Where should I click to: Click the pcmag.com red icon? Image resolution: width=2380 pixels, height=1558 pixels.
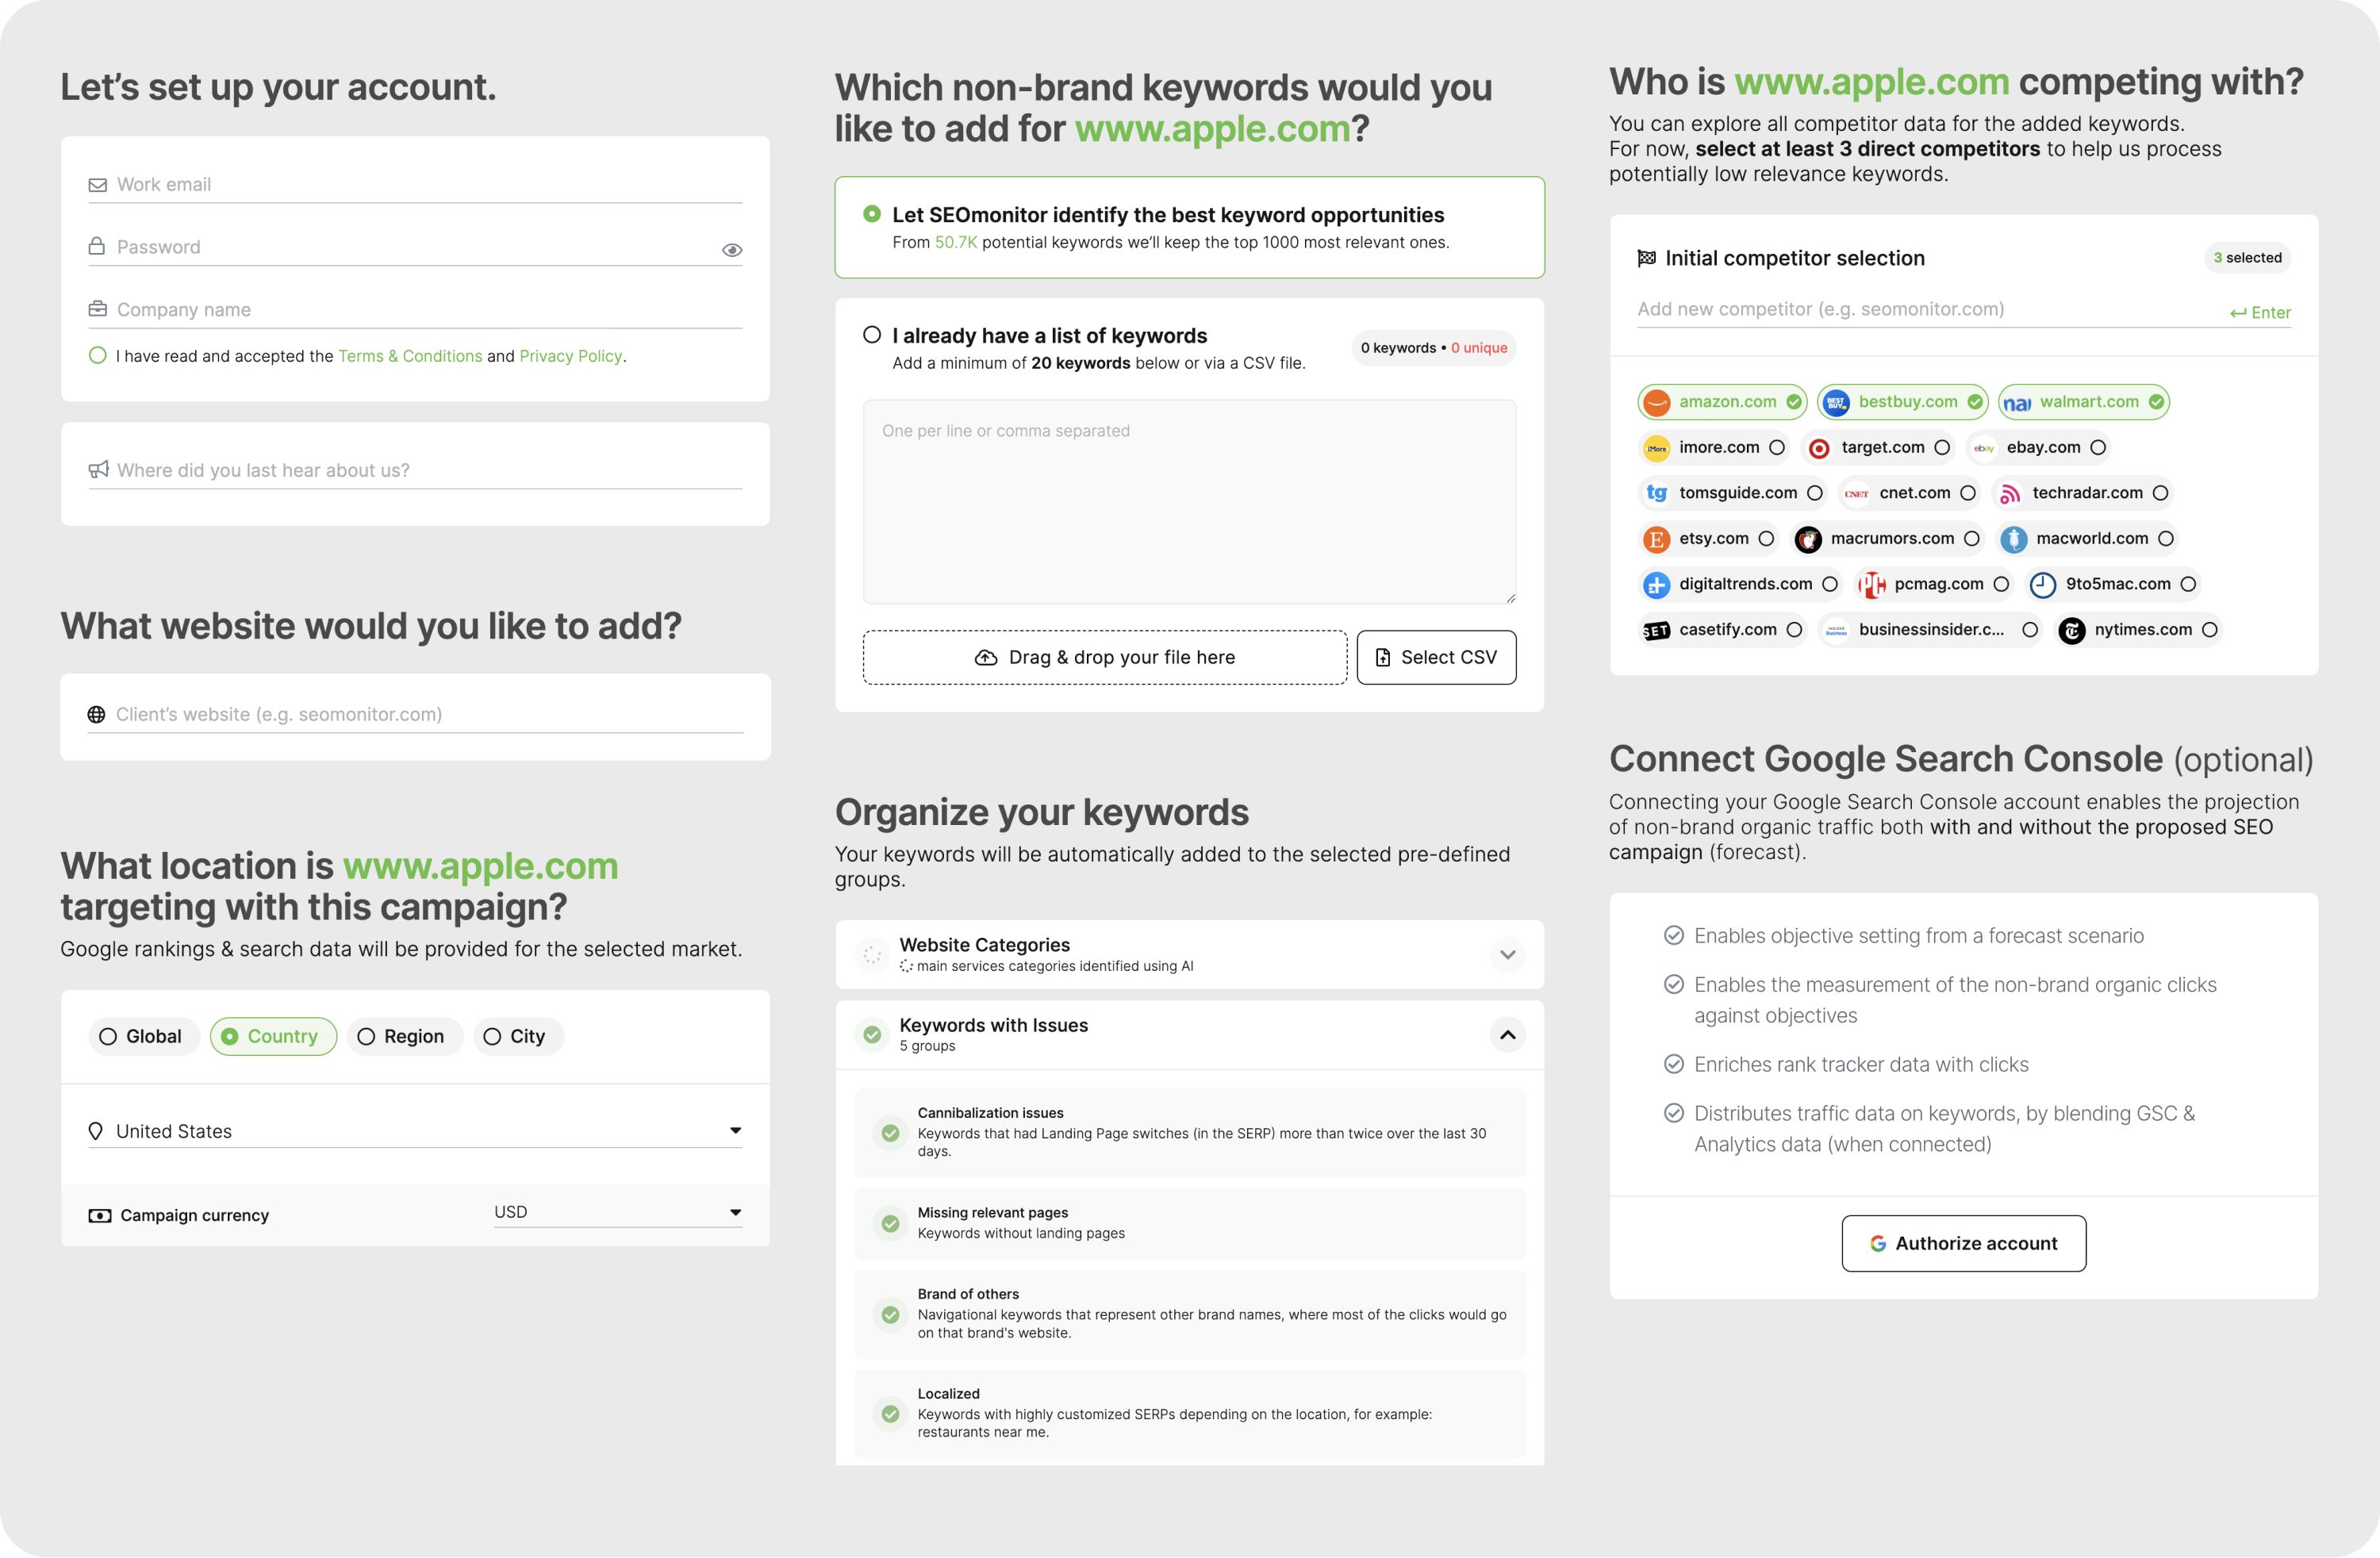tap(1872, 584)
